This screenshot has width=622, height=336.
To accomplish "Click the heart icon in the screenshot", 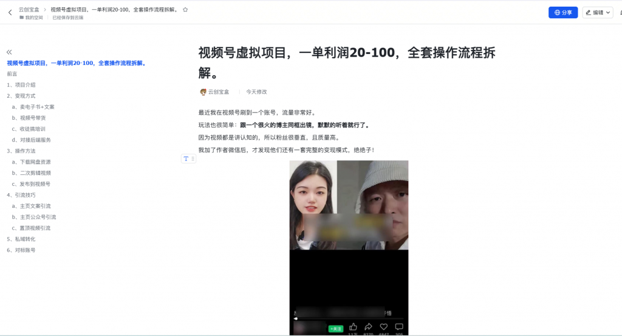I will click(384, 327).
